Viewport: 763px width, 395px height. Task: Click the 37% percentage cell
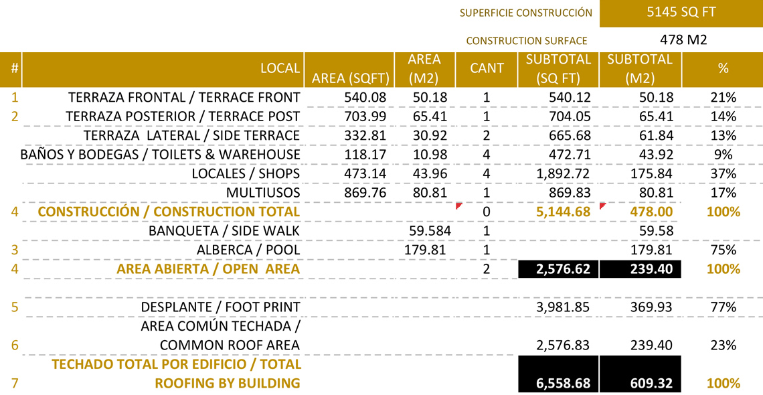723,174
